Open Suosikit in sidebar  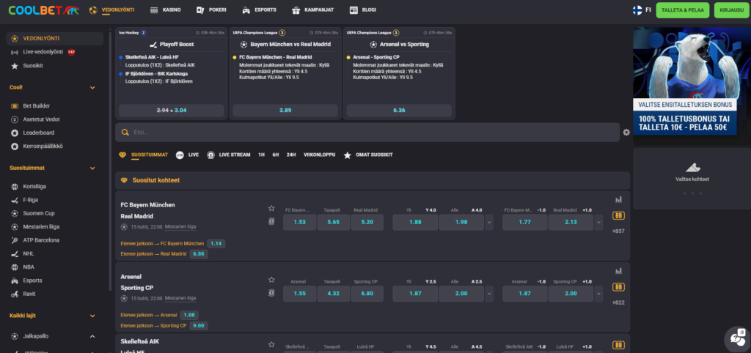(33, 65)
